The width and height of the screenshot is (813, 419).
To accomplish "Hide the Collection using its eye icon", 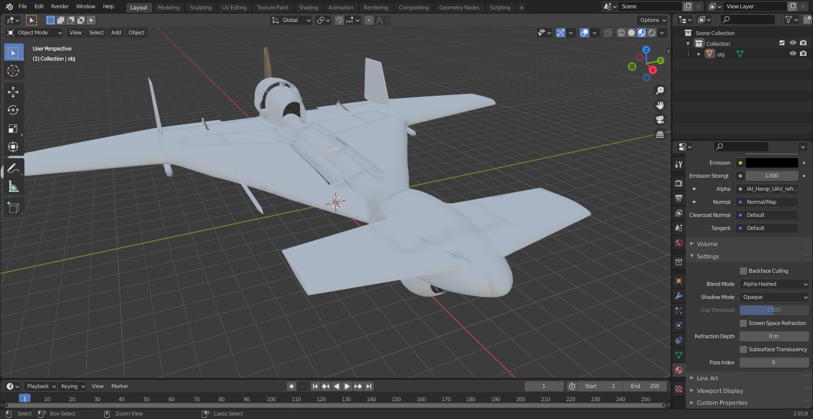I will coord(793,43).
